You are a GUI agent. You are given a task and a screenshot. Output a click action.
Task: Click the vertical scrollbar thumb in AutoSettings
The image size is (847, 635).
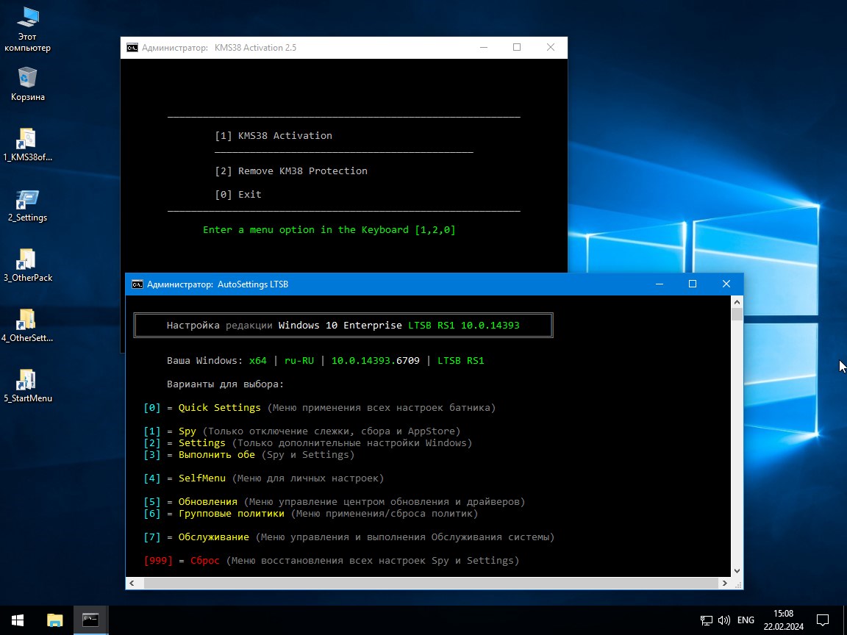(737, 315)
